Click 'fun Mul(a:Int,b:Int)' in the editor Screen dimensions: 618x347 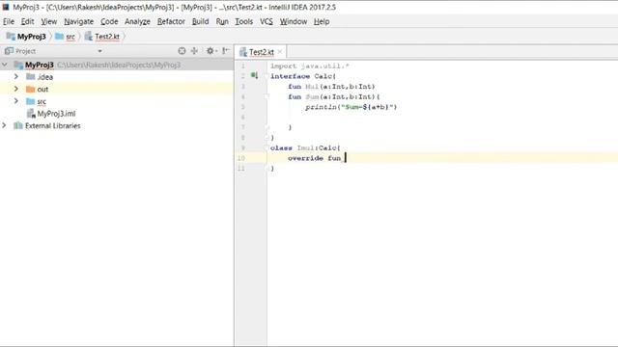pos(331,87)
